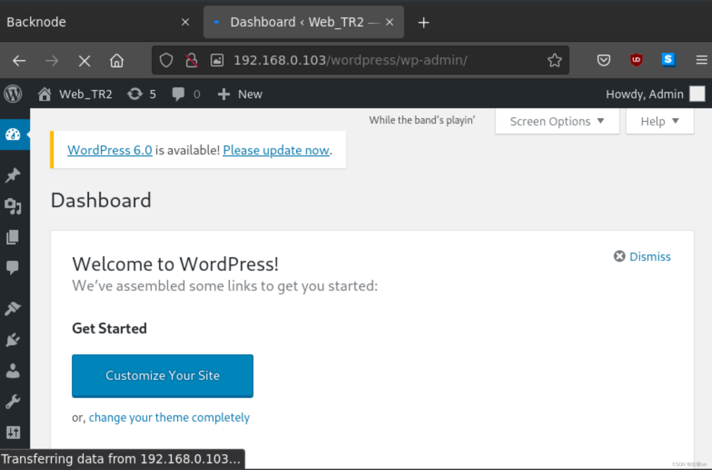Viewport: 712px width, 470px height.
Task: Open tracking protection shield icon
Action: 166,60
